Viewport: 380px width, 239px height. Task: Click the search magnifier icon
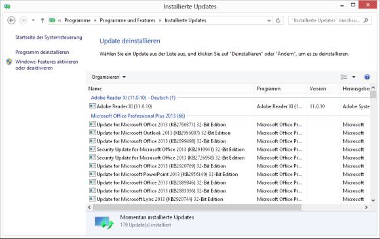click(x=366, y=20)
